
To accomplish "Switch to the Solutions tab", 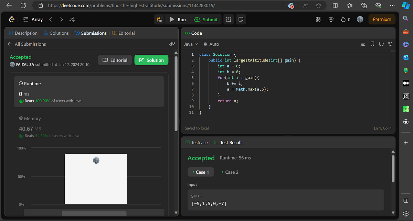I will click(x=56, y=33).
